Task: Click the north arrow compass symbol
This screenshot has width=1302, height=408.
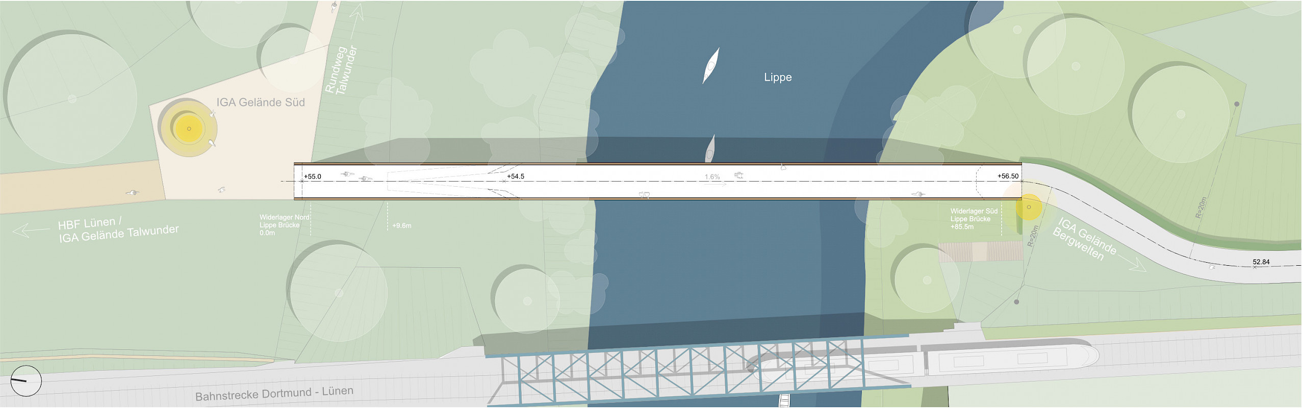Action: click(x=25, y=381)
